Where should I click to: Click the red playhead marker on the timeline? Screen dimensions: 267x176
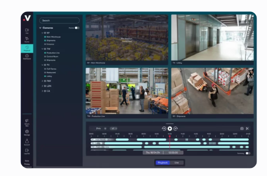pos(170,136)
